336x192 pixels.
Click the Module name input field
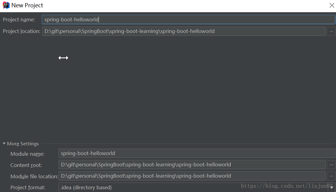[x=197, y=154]
